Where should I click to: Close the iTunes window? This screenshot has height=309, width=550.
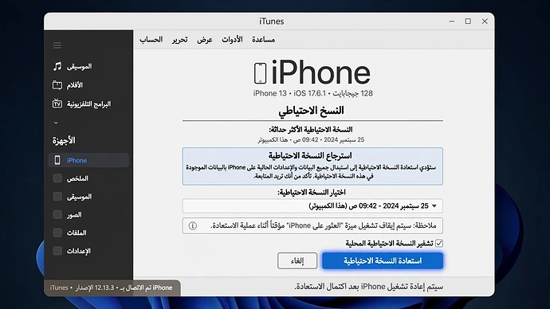[x=485, y=22]
